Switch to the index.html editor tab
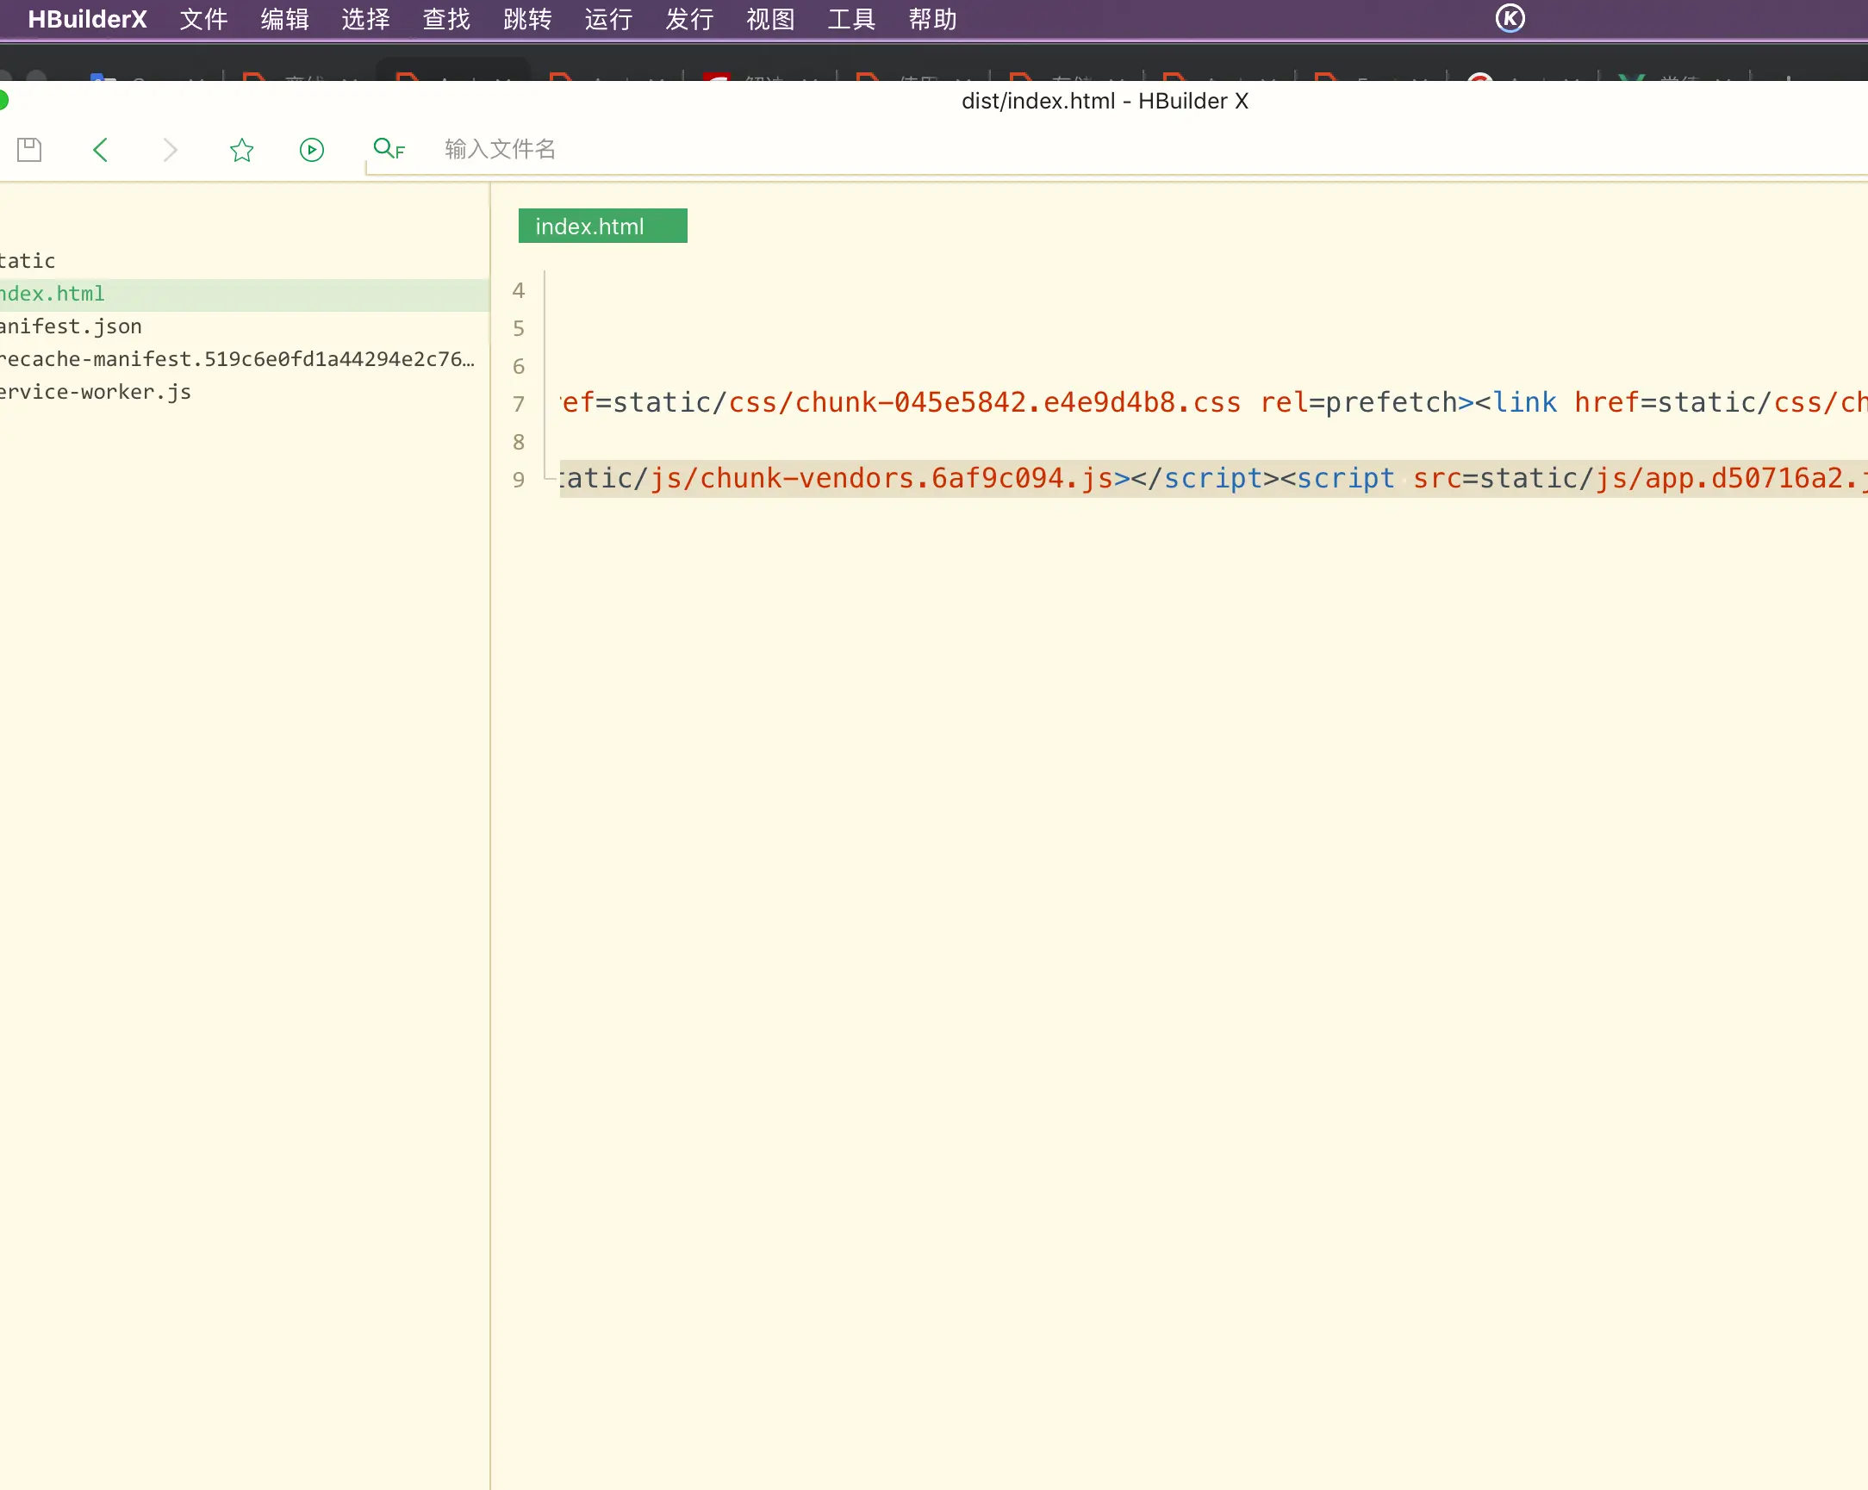The image size is (1868, 1490). tap(602, 227)
